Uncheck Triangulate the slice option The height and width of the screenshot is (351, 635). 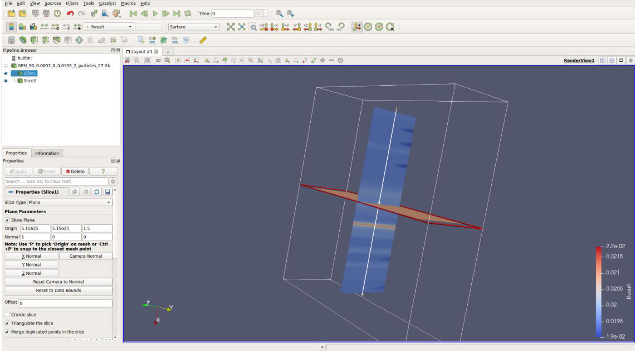pyautogui.click(x=7, y=323)
